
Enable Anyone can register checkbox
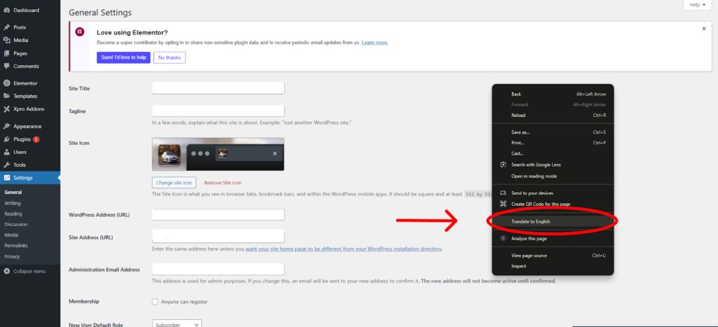[x=155, y=302]
